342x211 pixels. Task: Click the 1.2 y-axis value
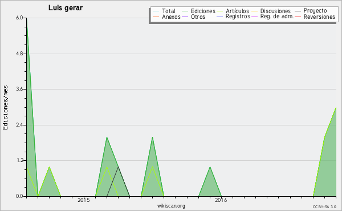click(19, 161)
